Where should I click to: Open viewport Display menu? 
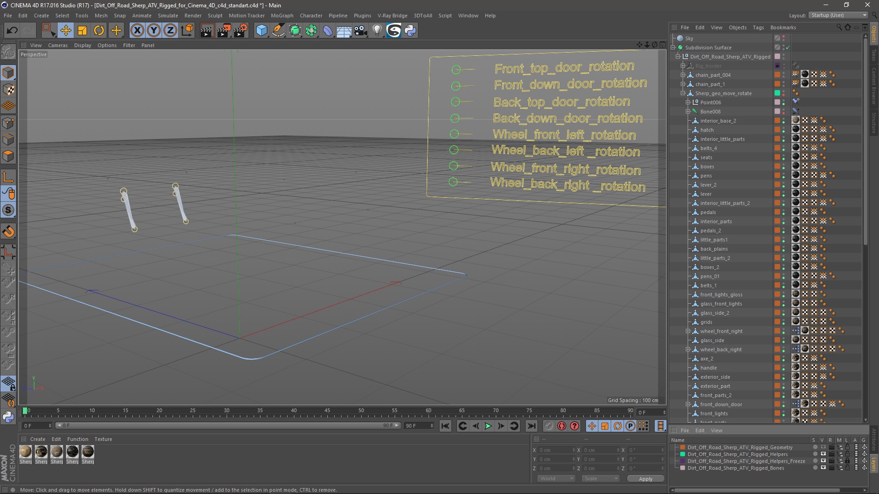tap(82, 45)
